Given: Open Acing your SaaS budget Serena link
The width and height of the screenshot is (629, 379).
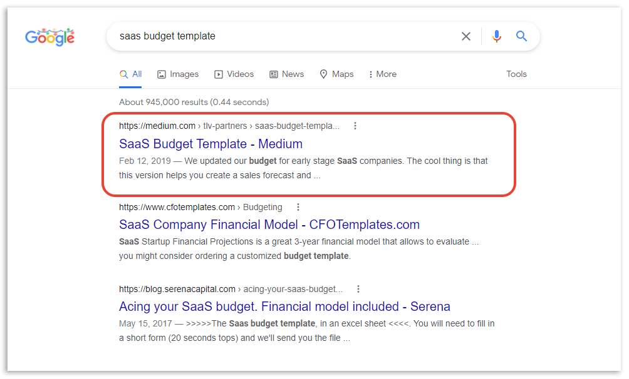Looking at the screenshot, I should coord(284,306).
